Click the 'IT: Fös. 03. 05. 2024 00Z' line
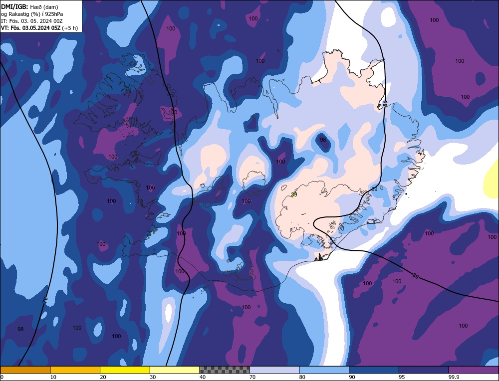This screenshot has width=499, height=381. coord(32,21)
